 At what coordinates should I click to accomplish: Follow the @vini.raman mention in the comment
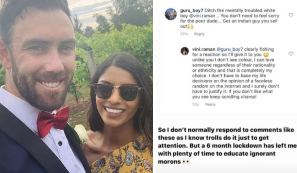click(x=202, y=16)
